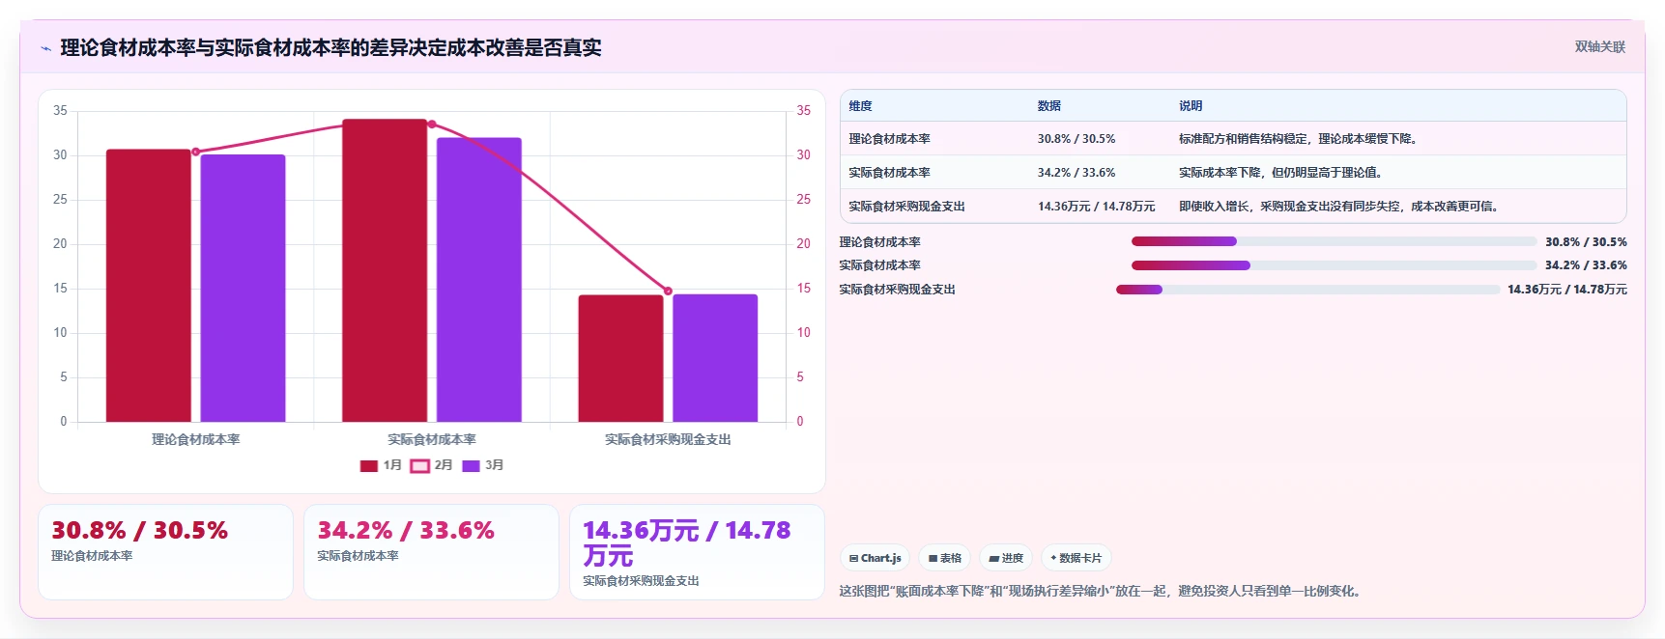1665x639 pixels.
Task: Click the 理论食材成本率 table row label
Action: point(890,139)
